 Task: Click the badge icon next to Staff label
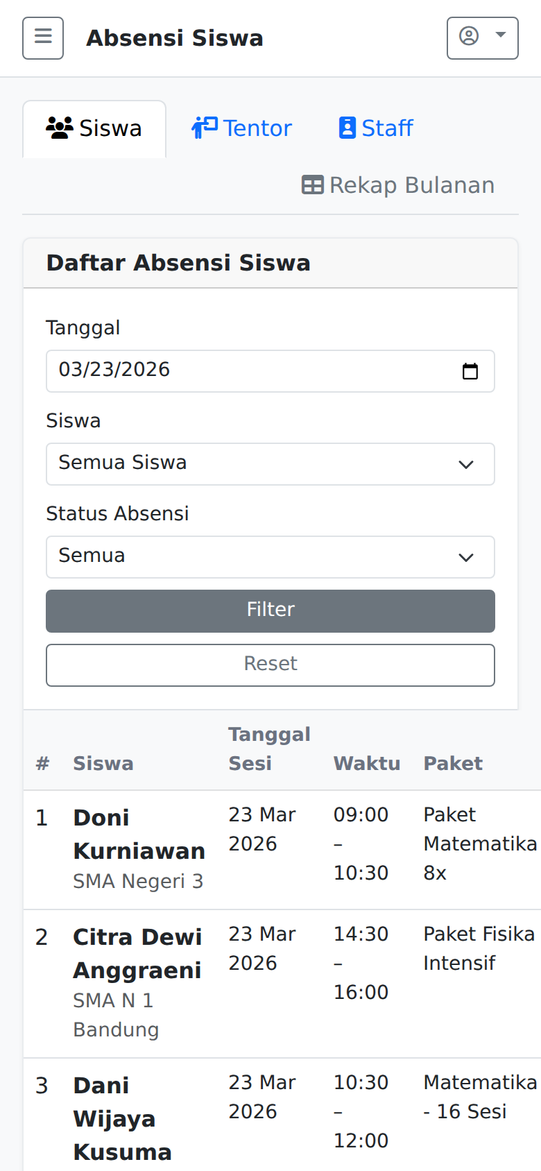346,127
